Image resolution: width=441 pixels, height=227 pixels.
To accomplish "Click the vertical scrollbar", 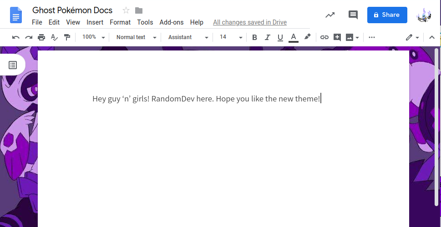I will (x=436, y=126).
